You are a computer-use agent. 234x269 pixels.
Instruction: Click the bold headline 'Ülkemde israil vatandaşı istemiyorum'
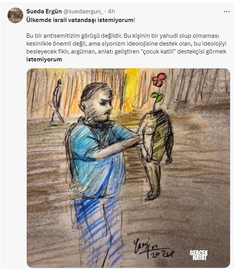(80, 20)
